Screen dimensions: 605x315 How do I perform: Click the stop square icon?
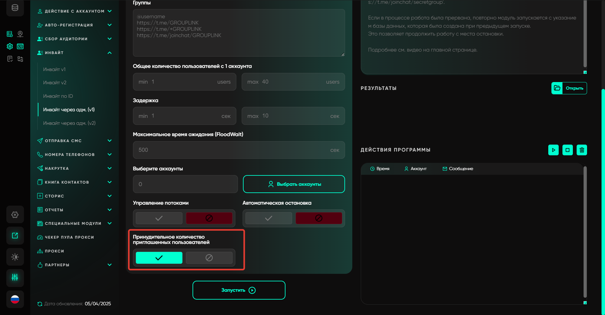click(568, 150)
